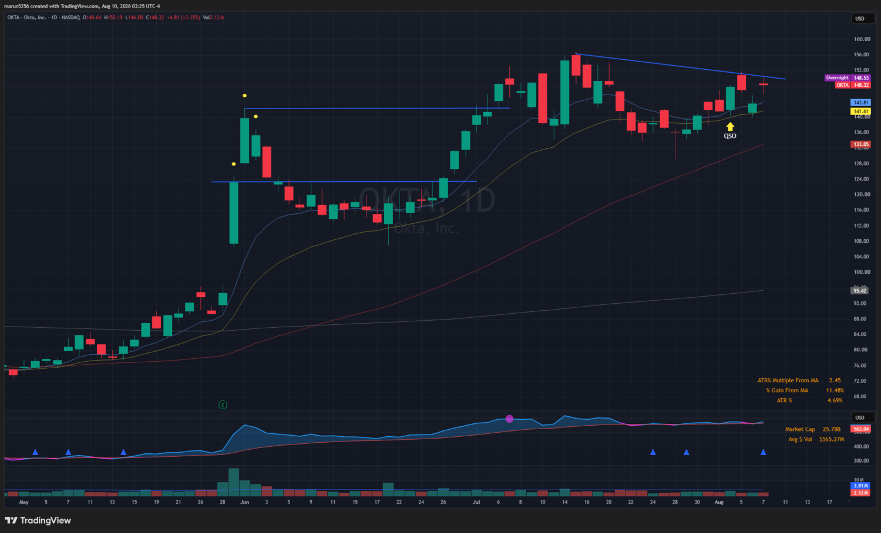This screenshot has width=881, height=533.
Task: Click the blue triangle above the May 7 date
Action: click(x=68, y=452)
